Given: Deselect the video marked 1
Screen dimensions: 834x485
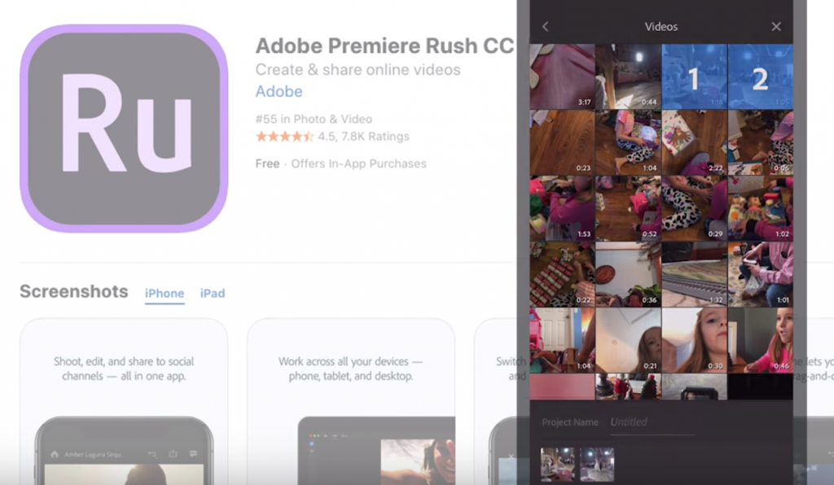Looking at the screenshot, I should coord(694,76).
